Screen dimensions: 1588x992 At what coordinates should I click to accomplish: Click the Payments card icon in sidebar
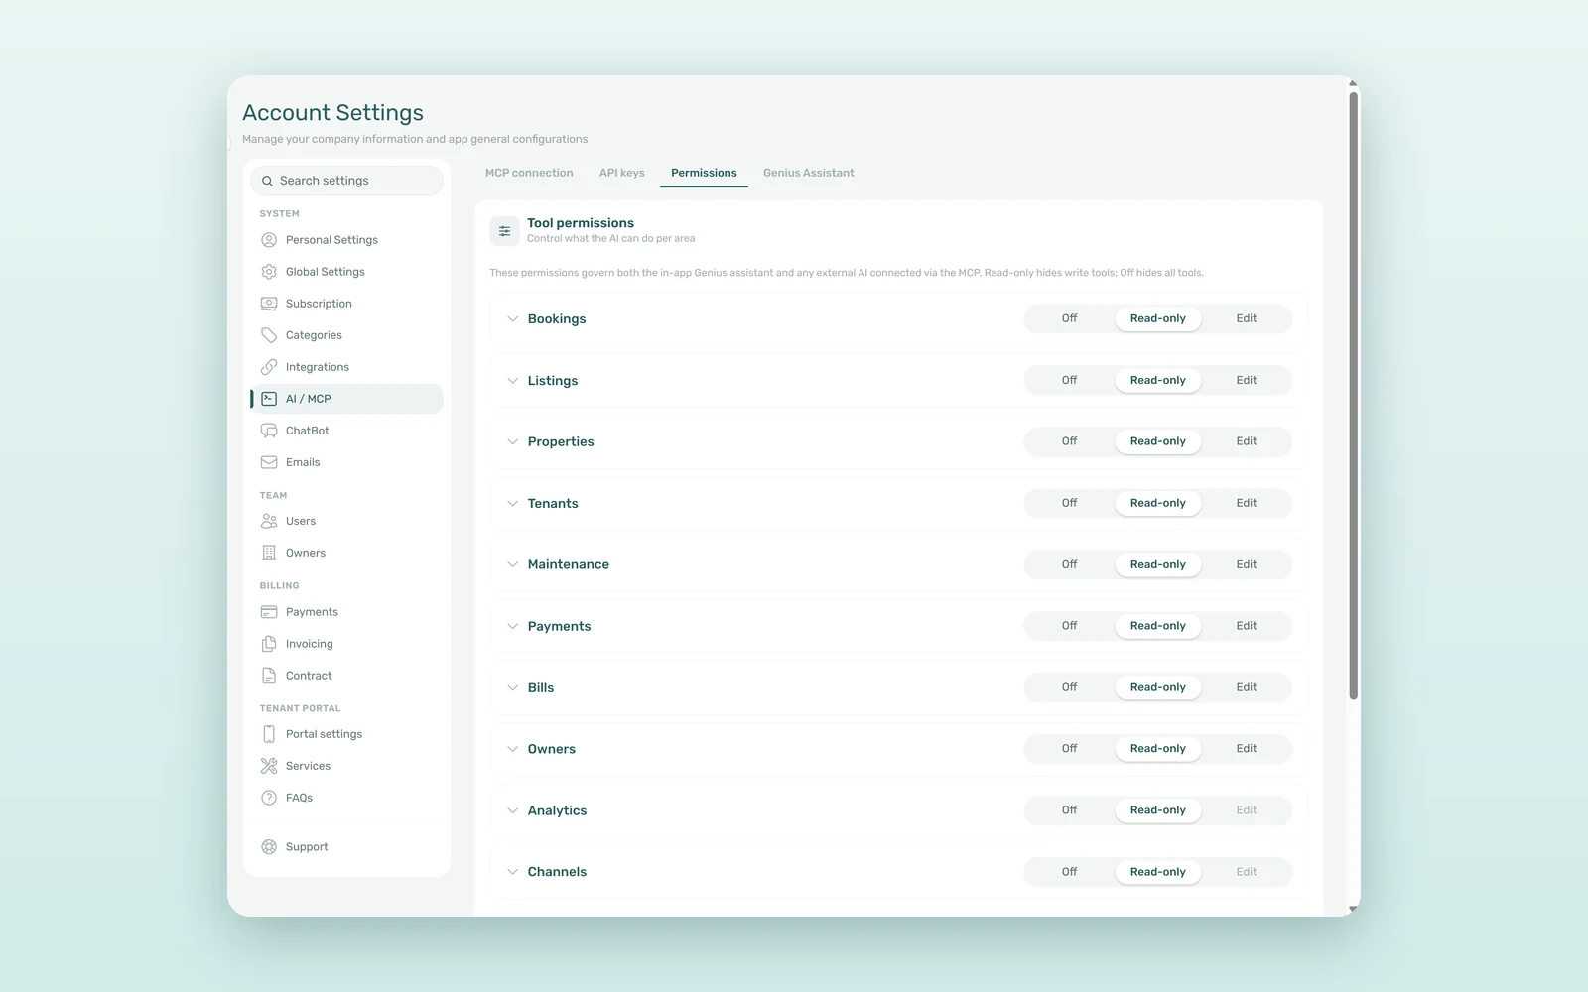click(269, 612)
